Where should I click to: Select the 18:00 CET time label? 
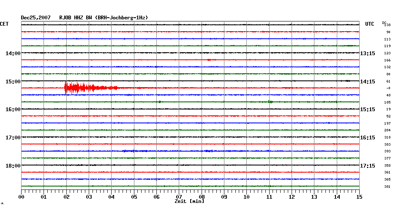[13, 166]
